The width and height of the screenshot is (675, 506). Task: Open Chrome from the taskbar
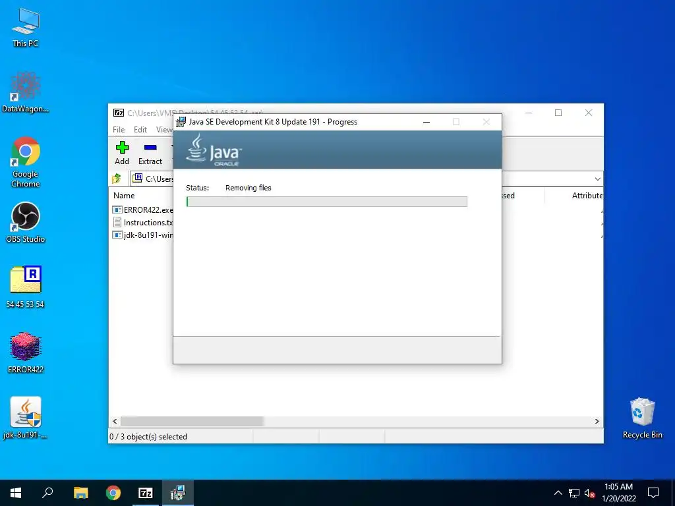(x=113, y=493)
